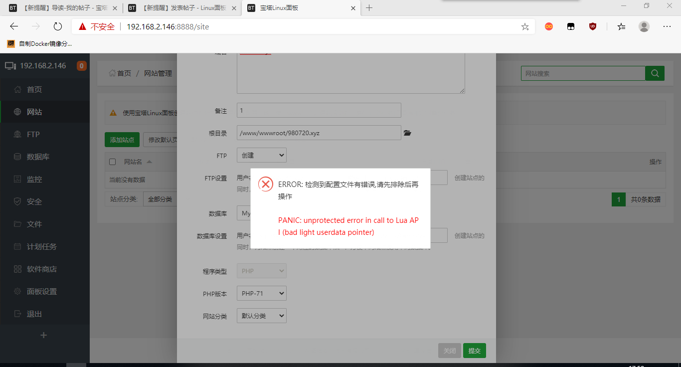
Task: Click the 根目录 path input field
Action: [x=319, y=133]
